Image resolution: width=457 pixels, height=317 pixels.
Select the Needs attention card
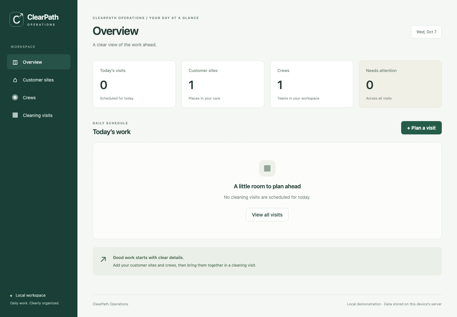point(400,84)
